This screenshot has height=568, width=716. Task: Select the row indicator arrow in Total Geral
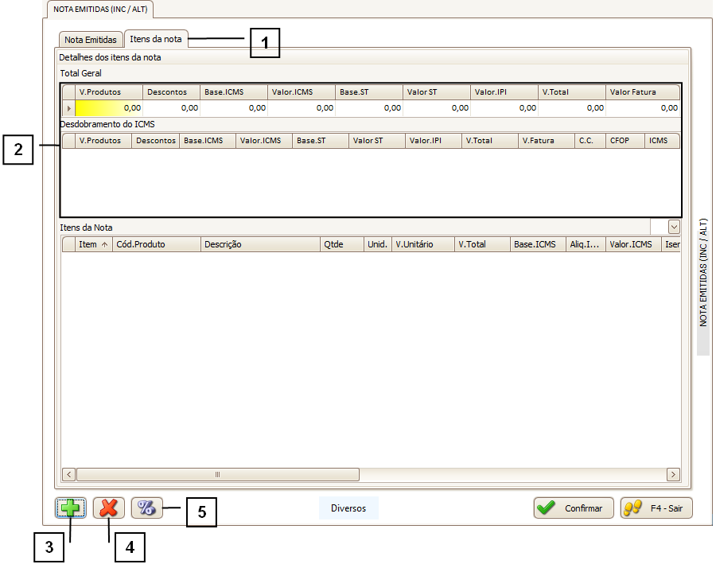point(68,107)
